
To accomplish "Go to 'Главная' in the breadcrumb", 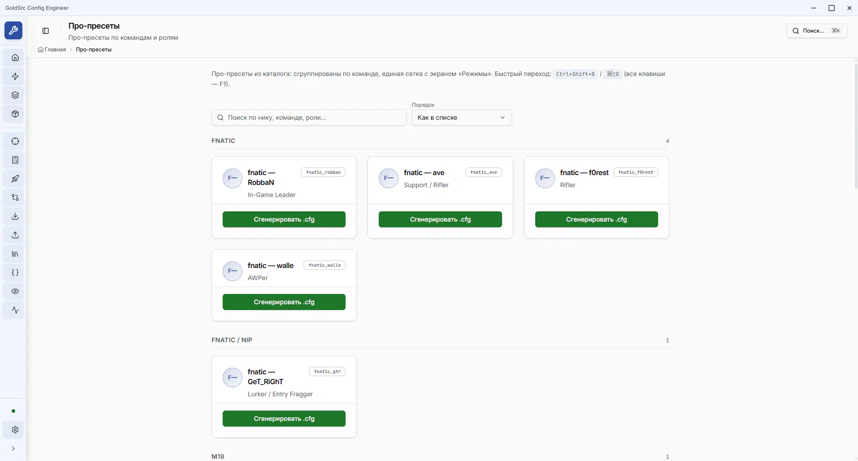I will (x=52, y=50).
